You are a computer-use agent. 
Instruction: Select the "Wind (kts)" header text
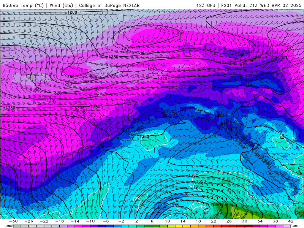61,5
